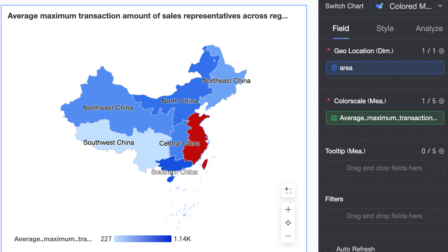Click the box-select zoom icon on map
This screenshot has width=448, height=252.
point(288,191)
